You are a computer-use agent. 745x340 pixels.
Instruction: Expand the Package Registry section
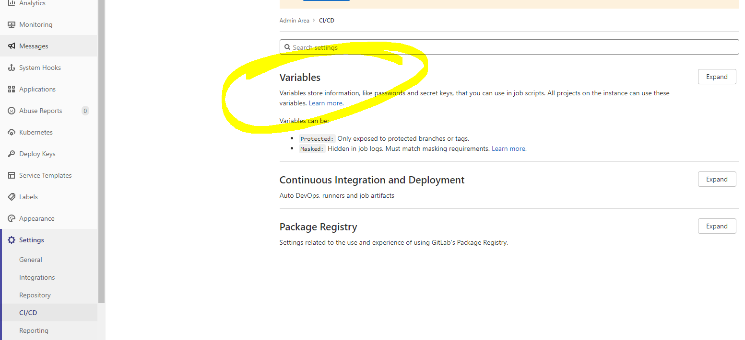tap(717, 226)
